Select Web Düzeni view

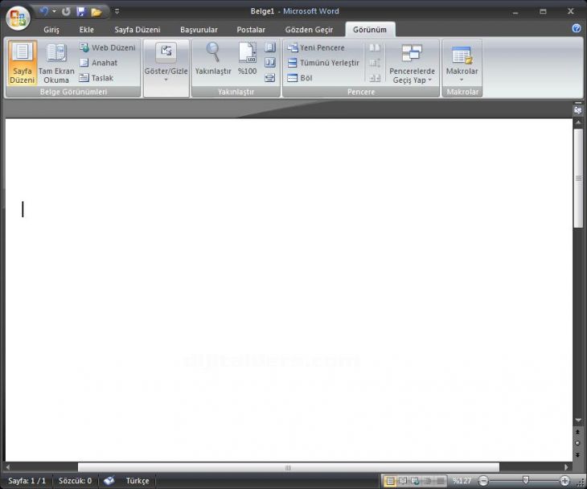[x=108, y=47]
